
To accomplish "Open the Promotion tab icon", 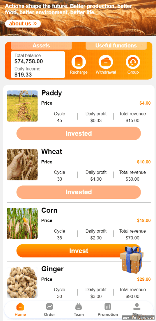I will pos(108,307).
